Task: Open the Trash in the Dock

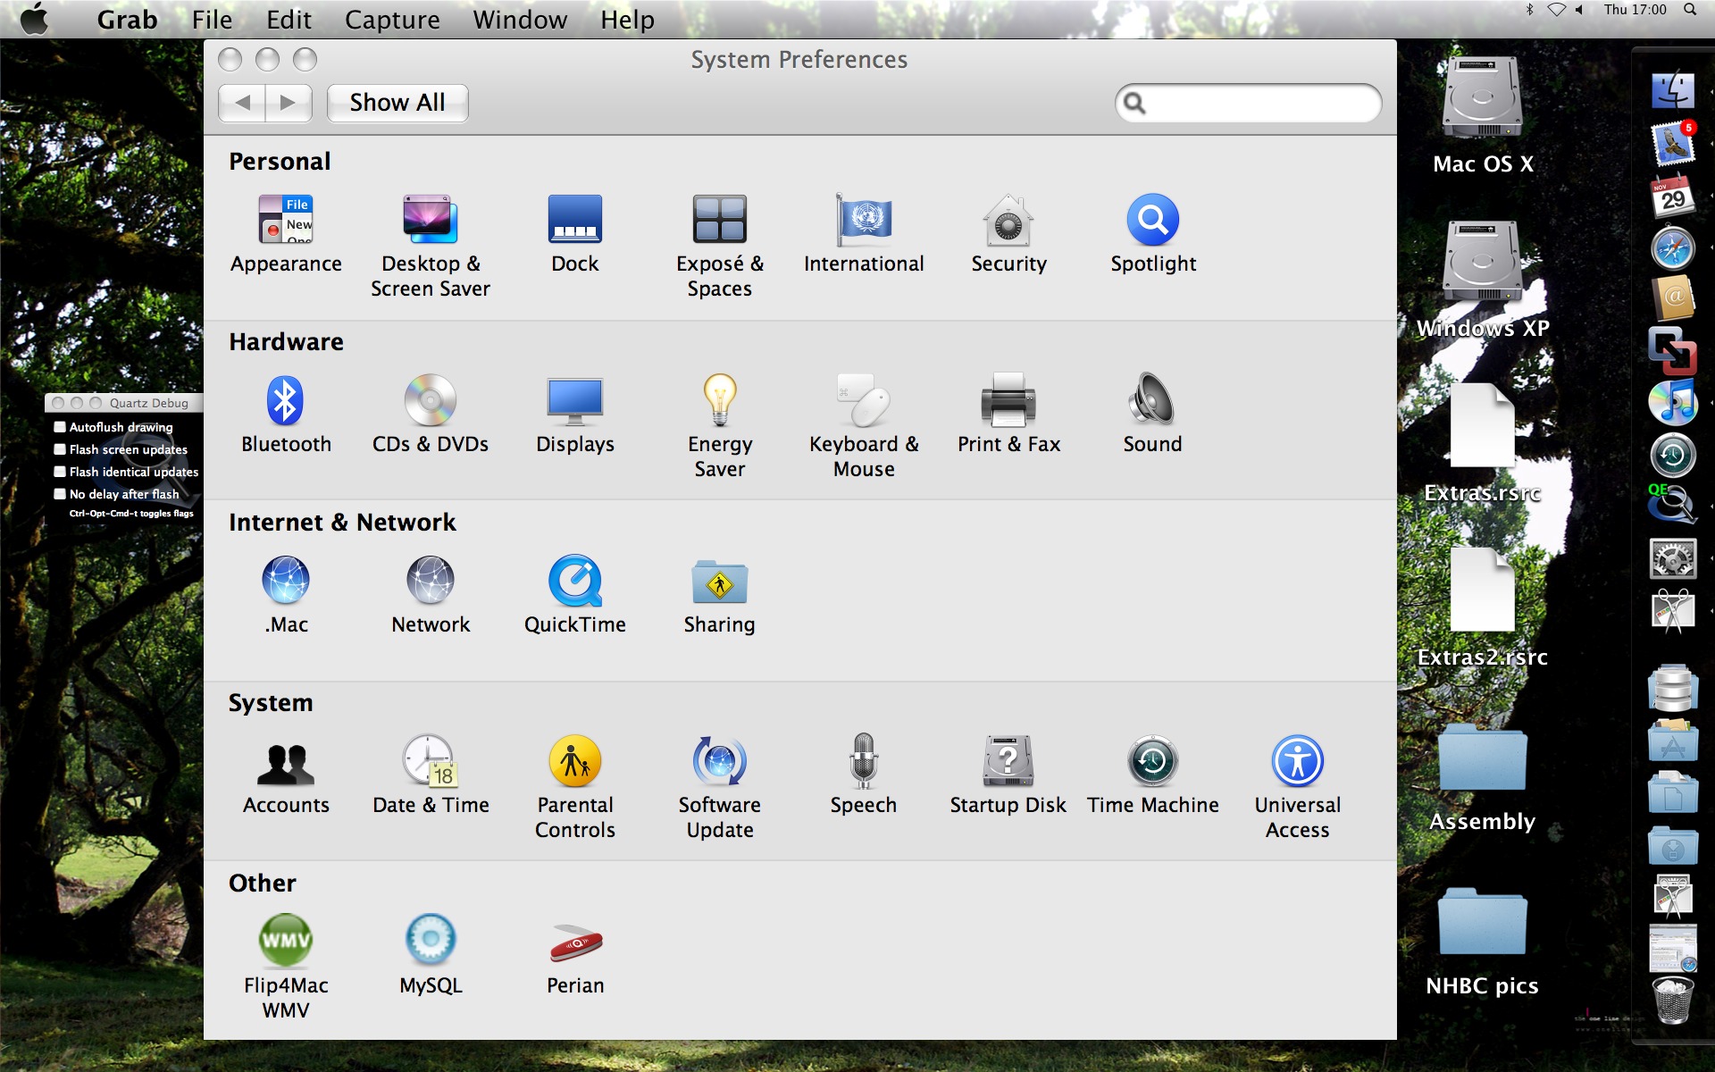Action: tap(1672, 1001)
